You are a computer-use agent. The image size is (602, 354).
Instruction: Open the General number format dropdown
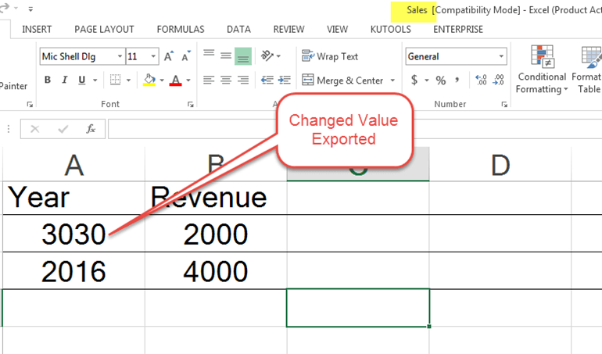[x=501, y=57]
